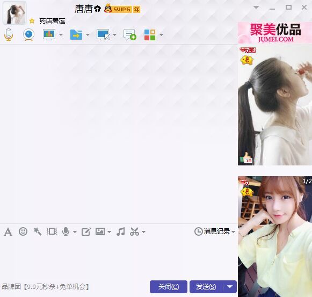Expand the send picture dropdown arrow

pos(109,232)
